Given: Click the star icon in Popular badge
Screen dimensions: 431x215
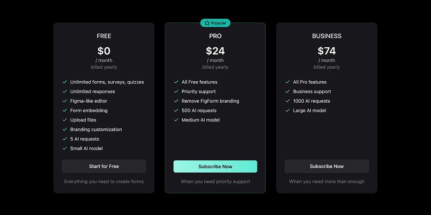Looking at the screenshot, I should coord(207,23).
